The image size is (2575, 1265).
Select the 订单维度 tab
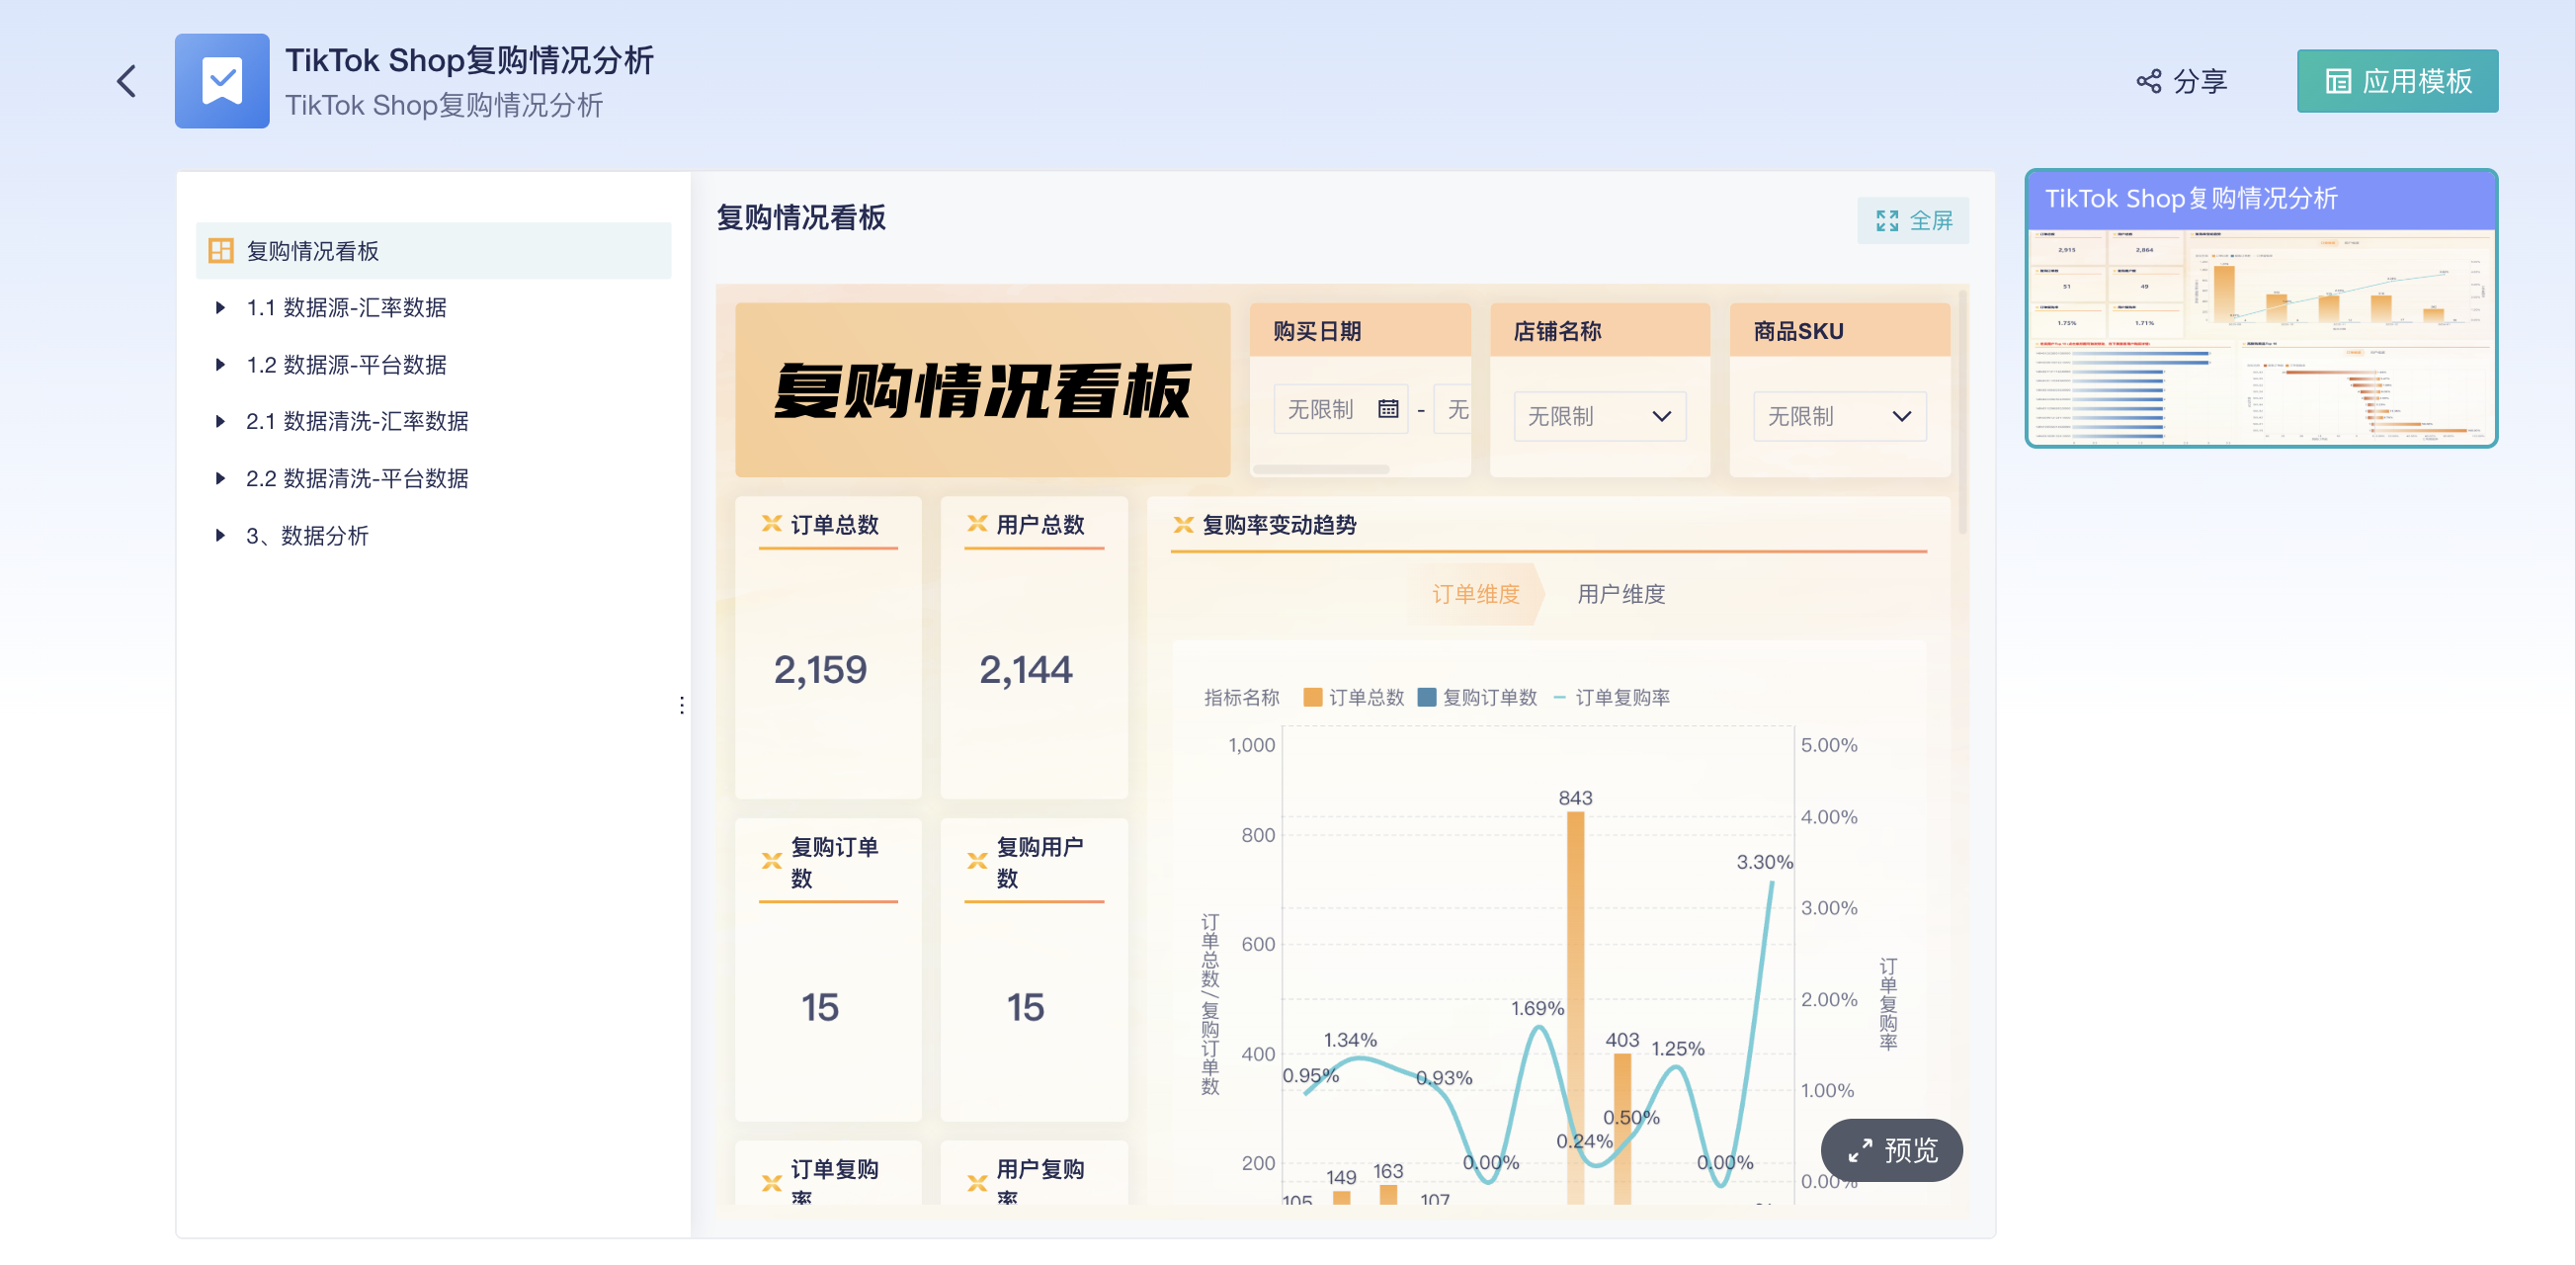click(x=1474, y=594)
